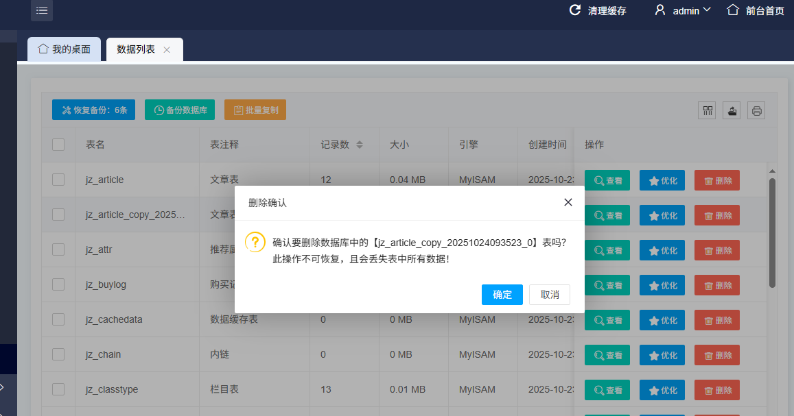Image resolution: width=794 pixels, height=416 pixels.
Task: Click the export table icon
Action: pyautogui.click(x=732, y=110)
